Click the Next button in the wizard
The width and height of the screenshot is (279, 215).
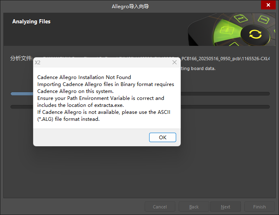225,207
